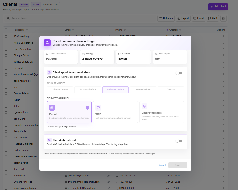Image resolution: width=238 pixels, height=190 pixels.
Task: Open actions menu for John Dane row
Action: click(223, 119)
